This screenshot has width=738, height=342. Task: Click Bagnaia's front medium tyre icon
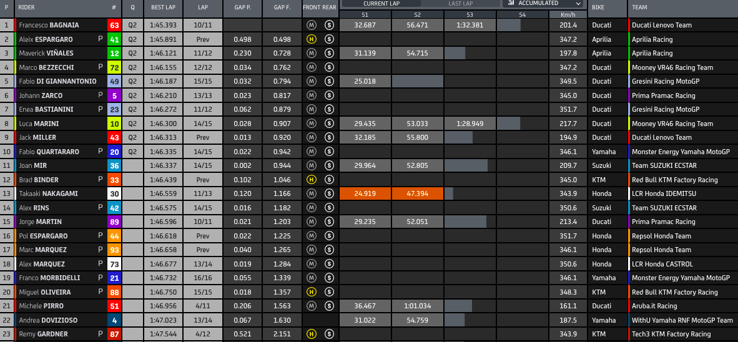pos(311,25)
